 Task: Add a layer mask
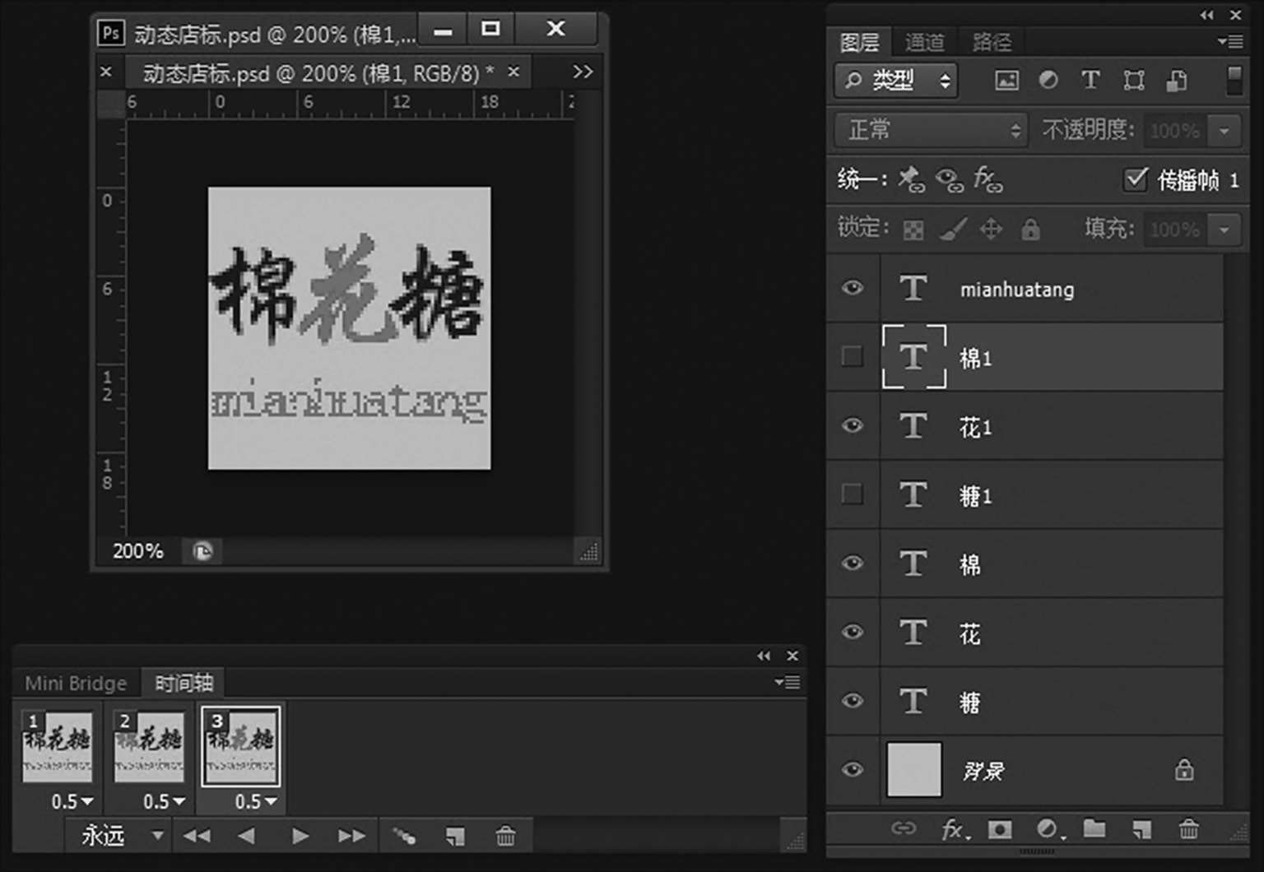[x=1000, y=828]
